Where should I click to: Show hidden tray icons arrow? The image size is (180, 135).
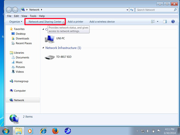click(137, 131)
